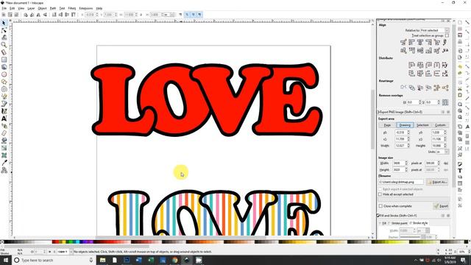
Task: Click the X position field in toolbar
Action: pyautogui.click(x=91, y=15)
